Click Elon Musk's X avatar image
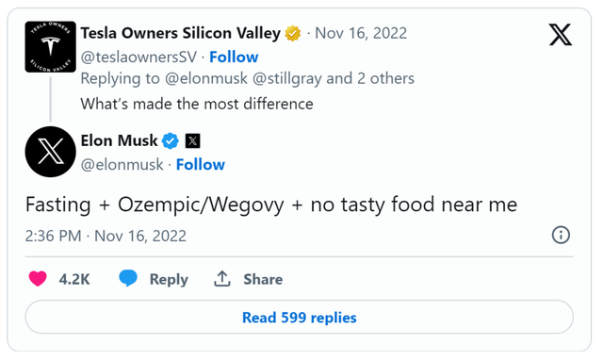The image size is (603, 360). coord(50,152)
